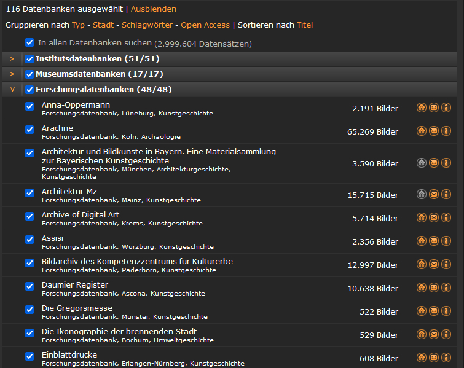Click Institutsdatenbanken (51/51) header text

click(98, 59)
